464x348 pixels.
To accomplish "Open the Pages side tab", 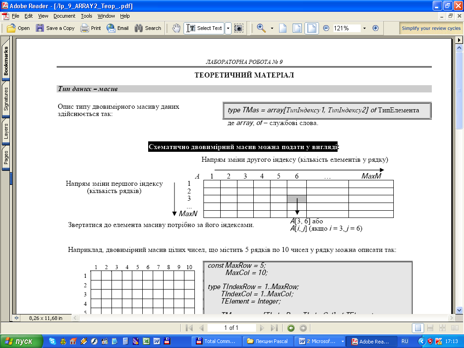I will pyautogui.click(x=6, y=157).
